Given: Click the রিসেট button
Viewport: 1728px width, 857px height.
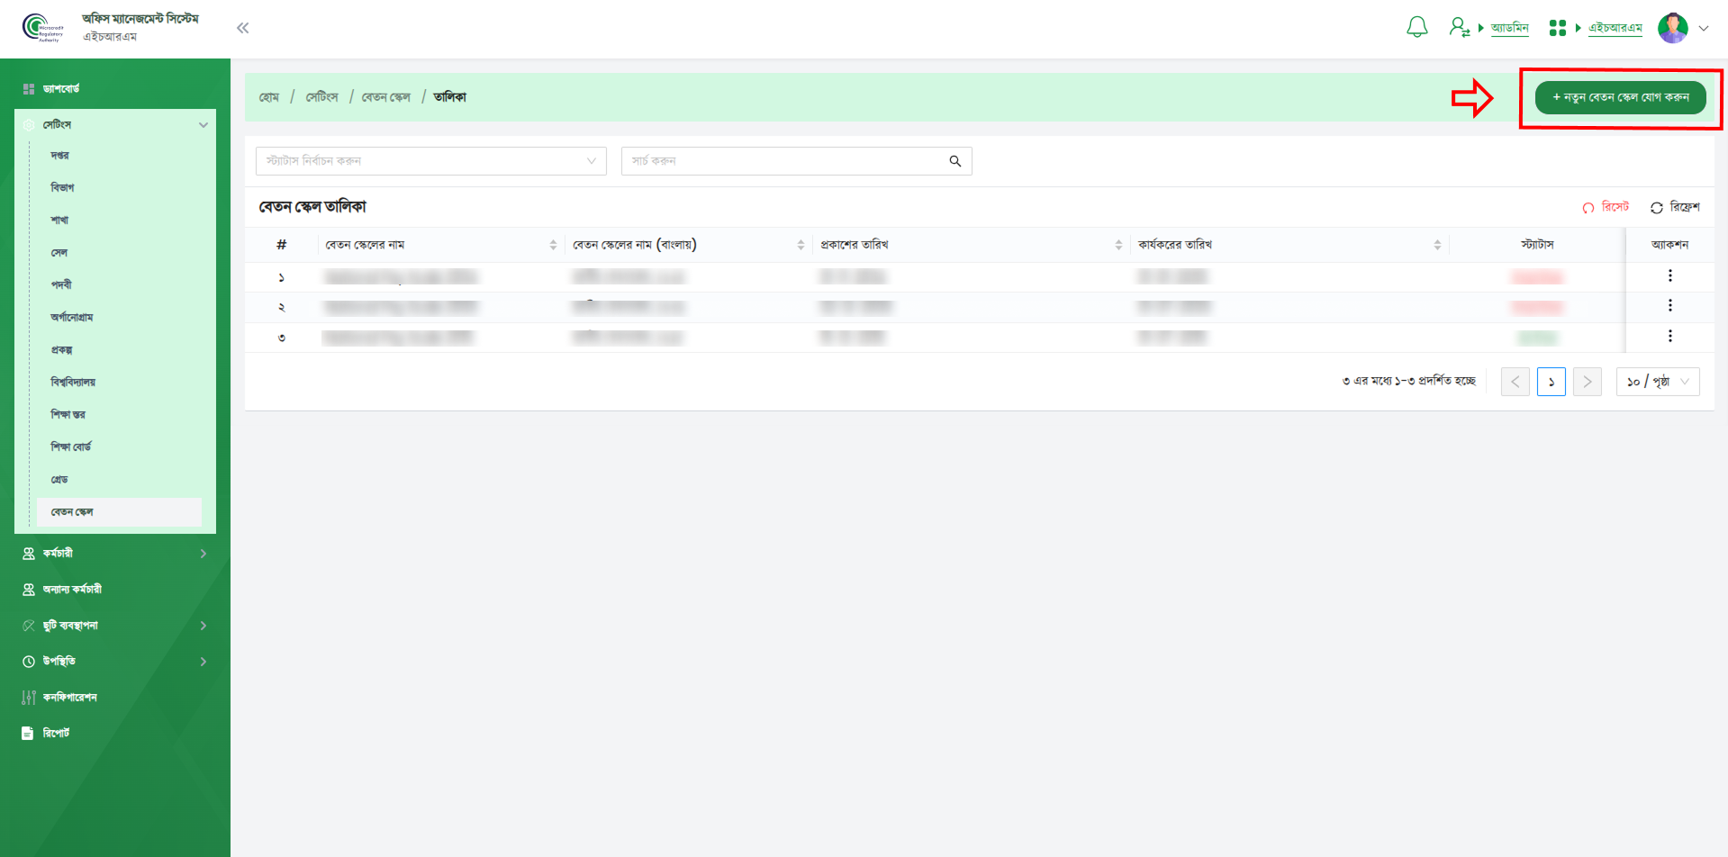Looking at the screenshot, I should (x=1606, y=207).
